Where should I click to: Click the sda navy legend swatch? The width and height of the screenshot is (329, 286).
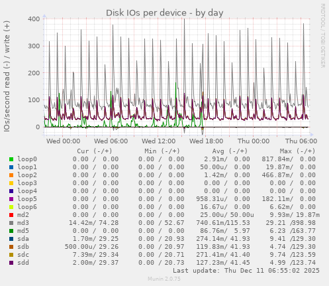click(11, 239)
